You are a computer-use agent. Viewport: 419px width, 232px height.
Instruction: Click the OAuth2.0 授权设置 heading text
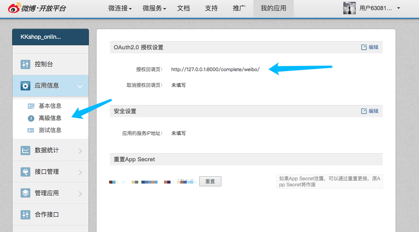tap(139, 47)
